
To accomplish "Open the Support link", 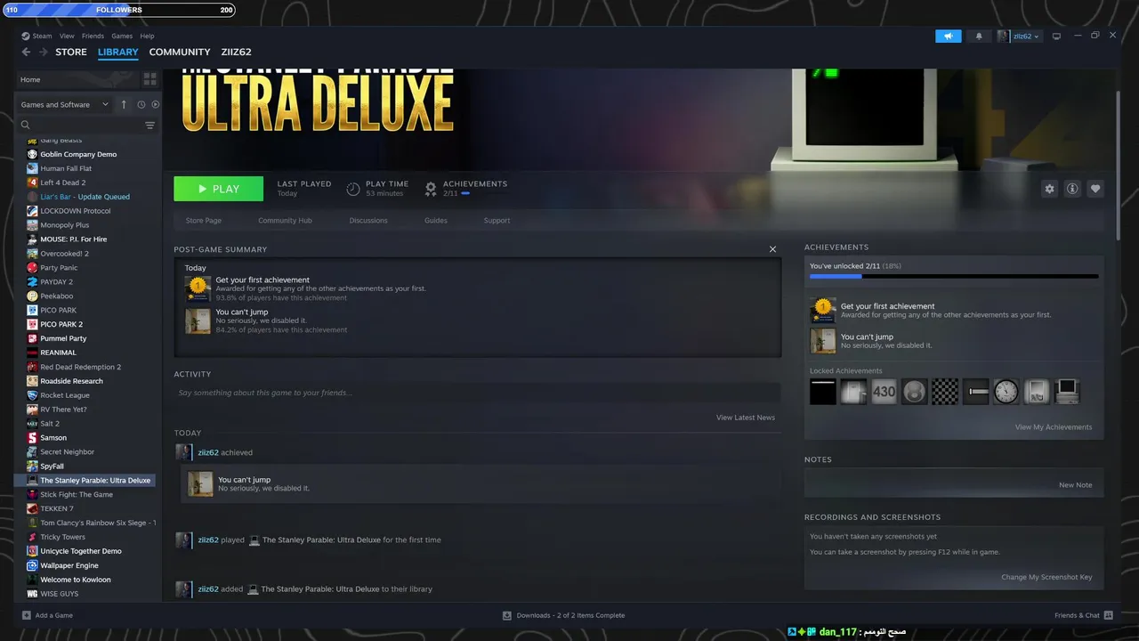I will tap(497, 221).
